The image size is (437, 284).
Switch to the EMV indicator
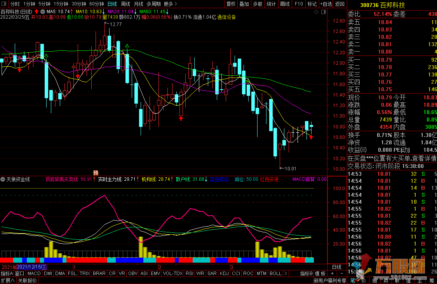(x=155, y=274)
